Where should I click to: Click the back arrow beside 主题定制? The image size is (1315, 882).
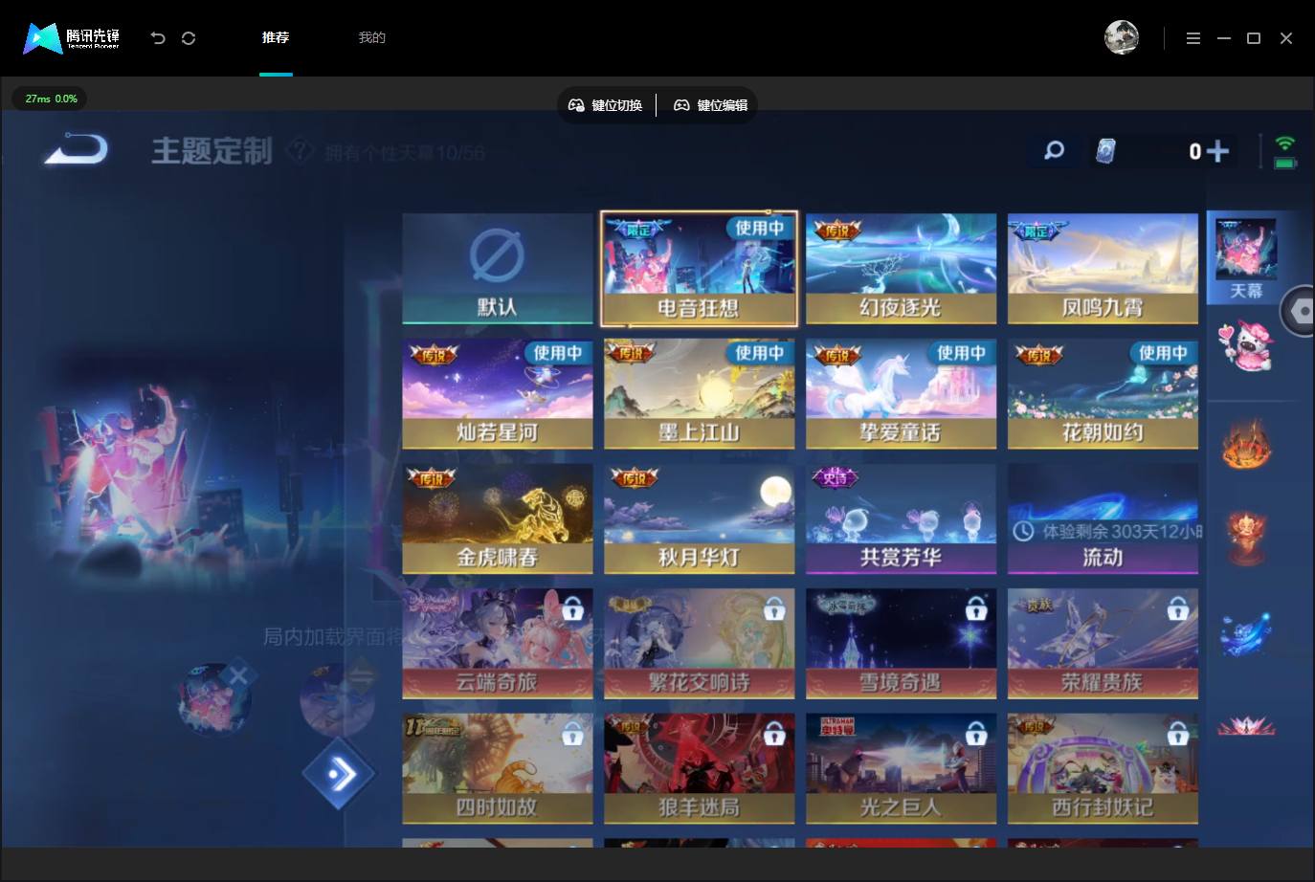pos(77,150)
